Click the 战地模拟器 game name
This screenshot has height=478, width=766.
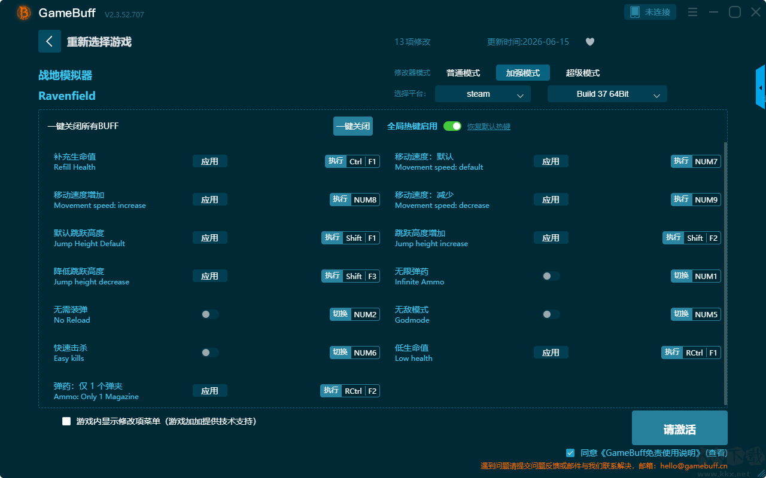pyautogui.click(x=65, y=75)
